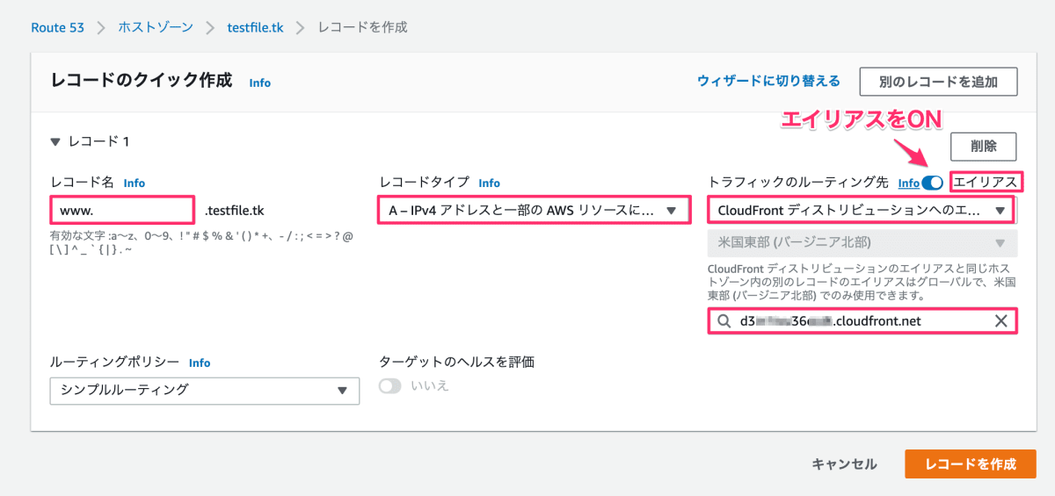The width and height of the screenshot is (1055, 496).
Task: Open Info beside レコードのクイック作成
Action: tap(260, 83)
